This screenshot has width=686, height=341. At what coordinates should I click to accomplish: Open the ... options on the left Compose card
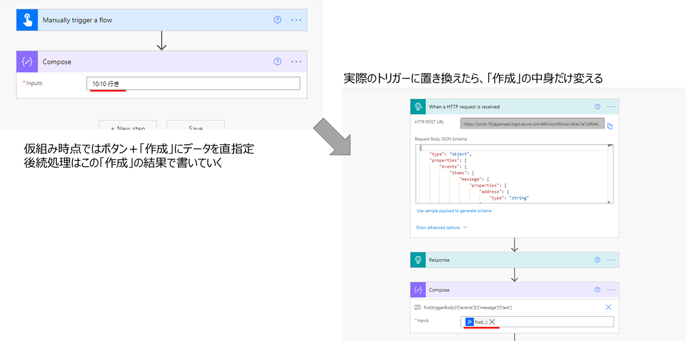point(296,61)
